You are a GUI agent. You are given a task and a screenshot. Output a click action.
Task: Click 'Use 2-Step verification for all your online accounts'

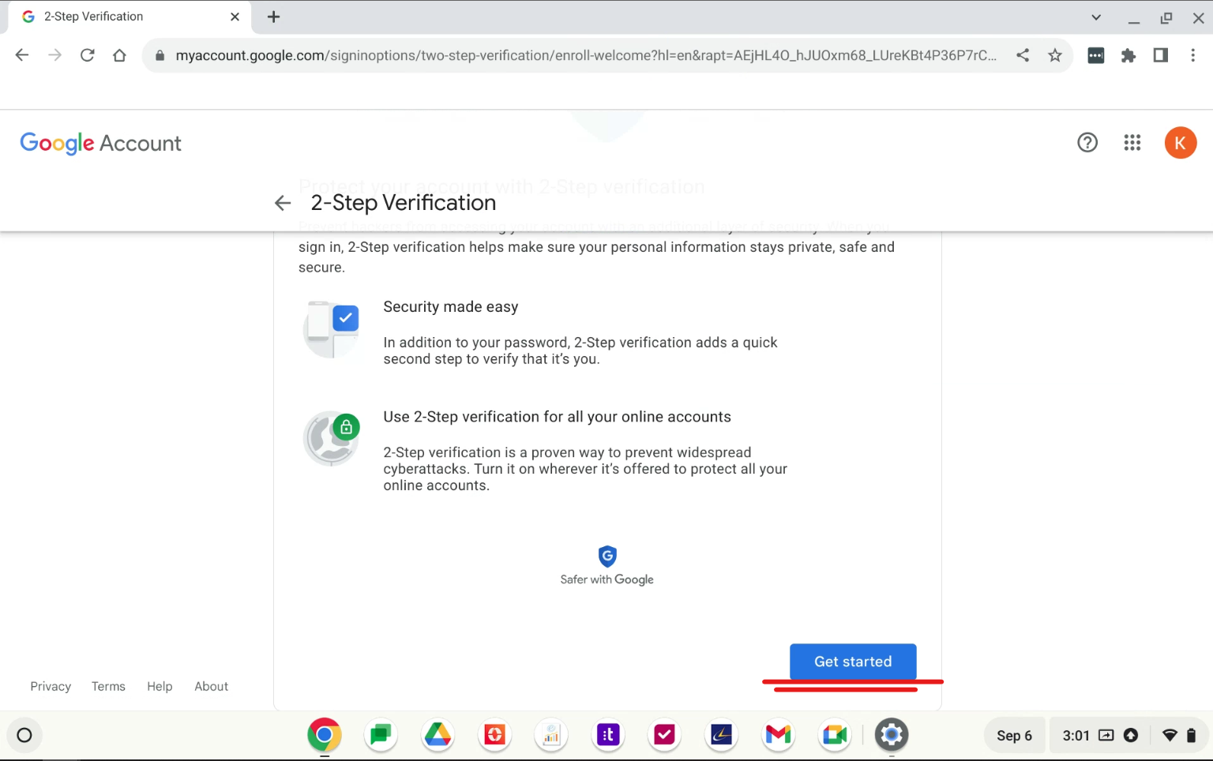tap(558, 417)
